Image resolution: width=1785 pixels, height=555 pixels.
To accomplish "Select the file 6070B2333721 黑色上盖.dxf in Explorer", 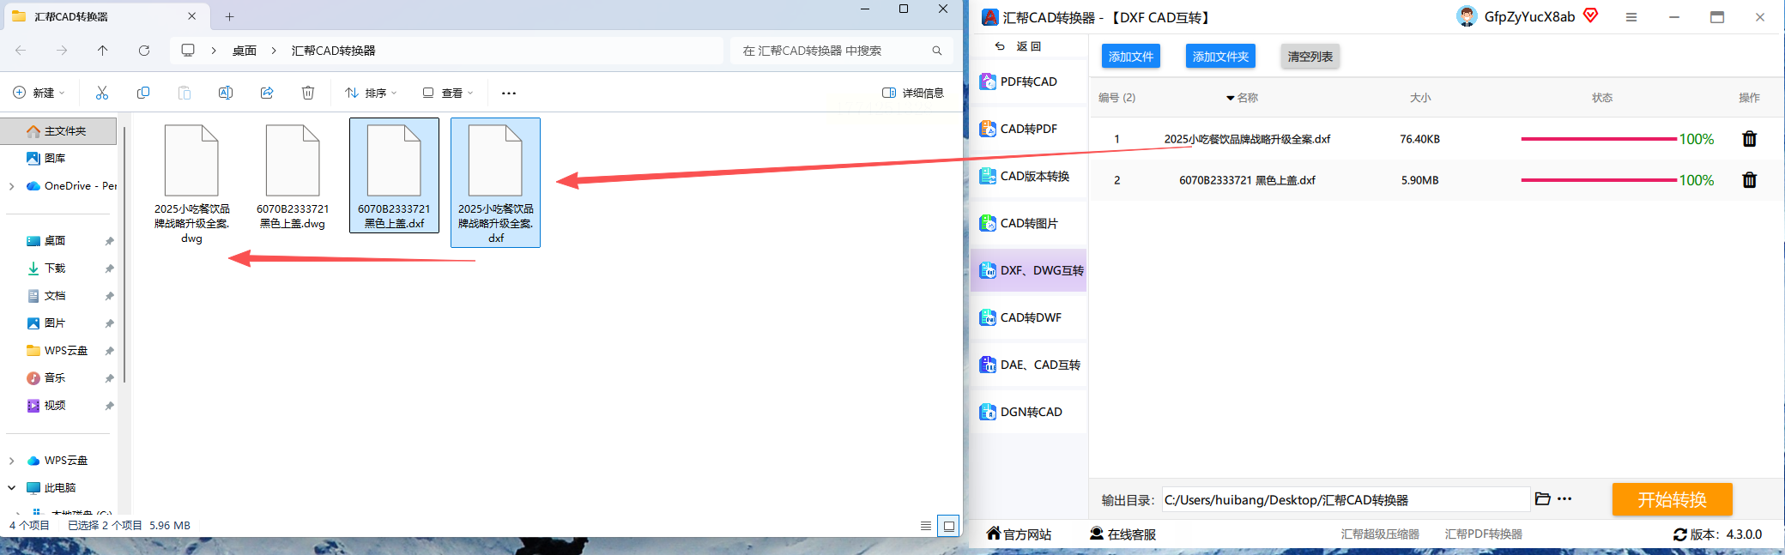I will click(394, 176).
